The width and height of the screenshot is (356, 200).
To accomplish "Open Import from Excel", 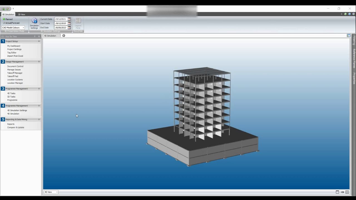I will click(15, 56).
